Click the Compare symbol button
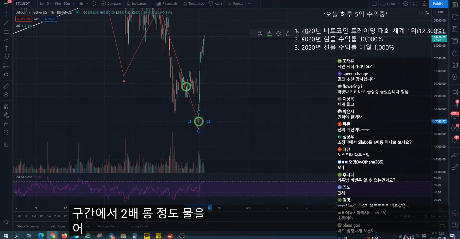 click(111, 4)
